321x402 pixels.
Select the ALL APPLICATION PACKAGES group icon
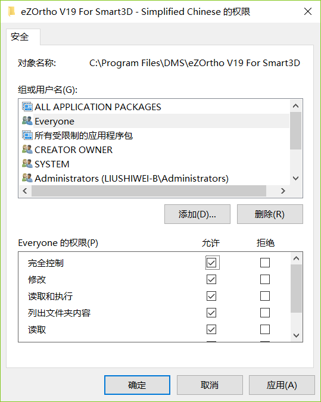pyautogui.click(x=27, y=107)
